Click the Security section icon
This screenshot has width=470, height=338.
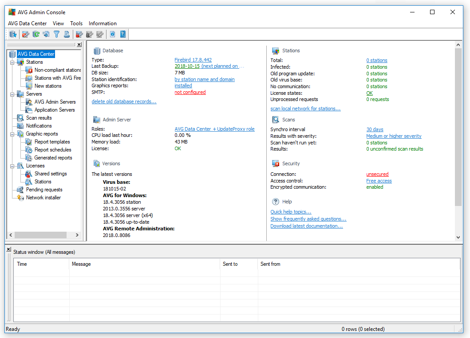pos(276,163)
